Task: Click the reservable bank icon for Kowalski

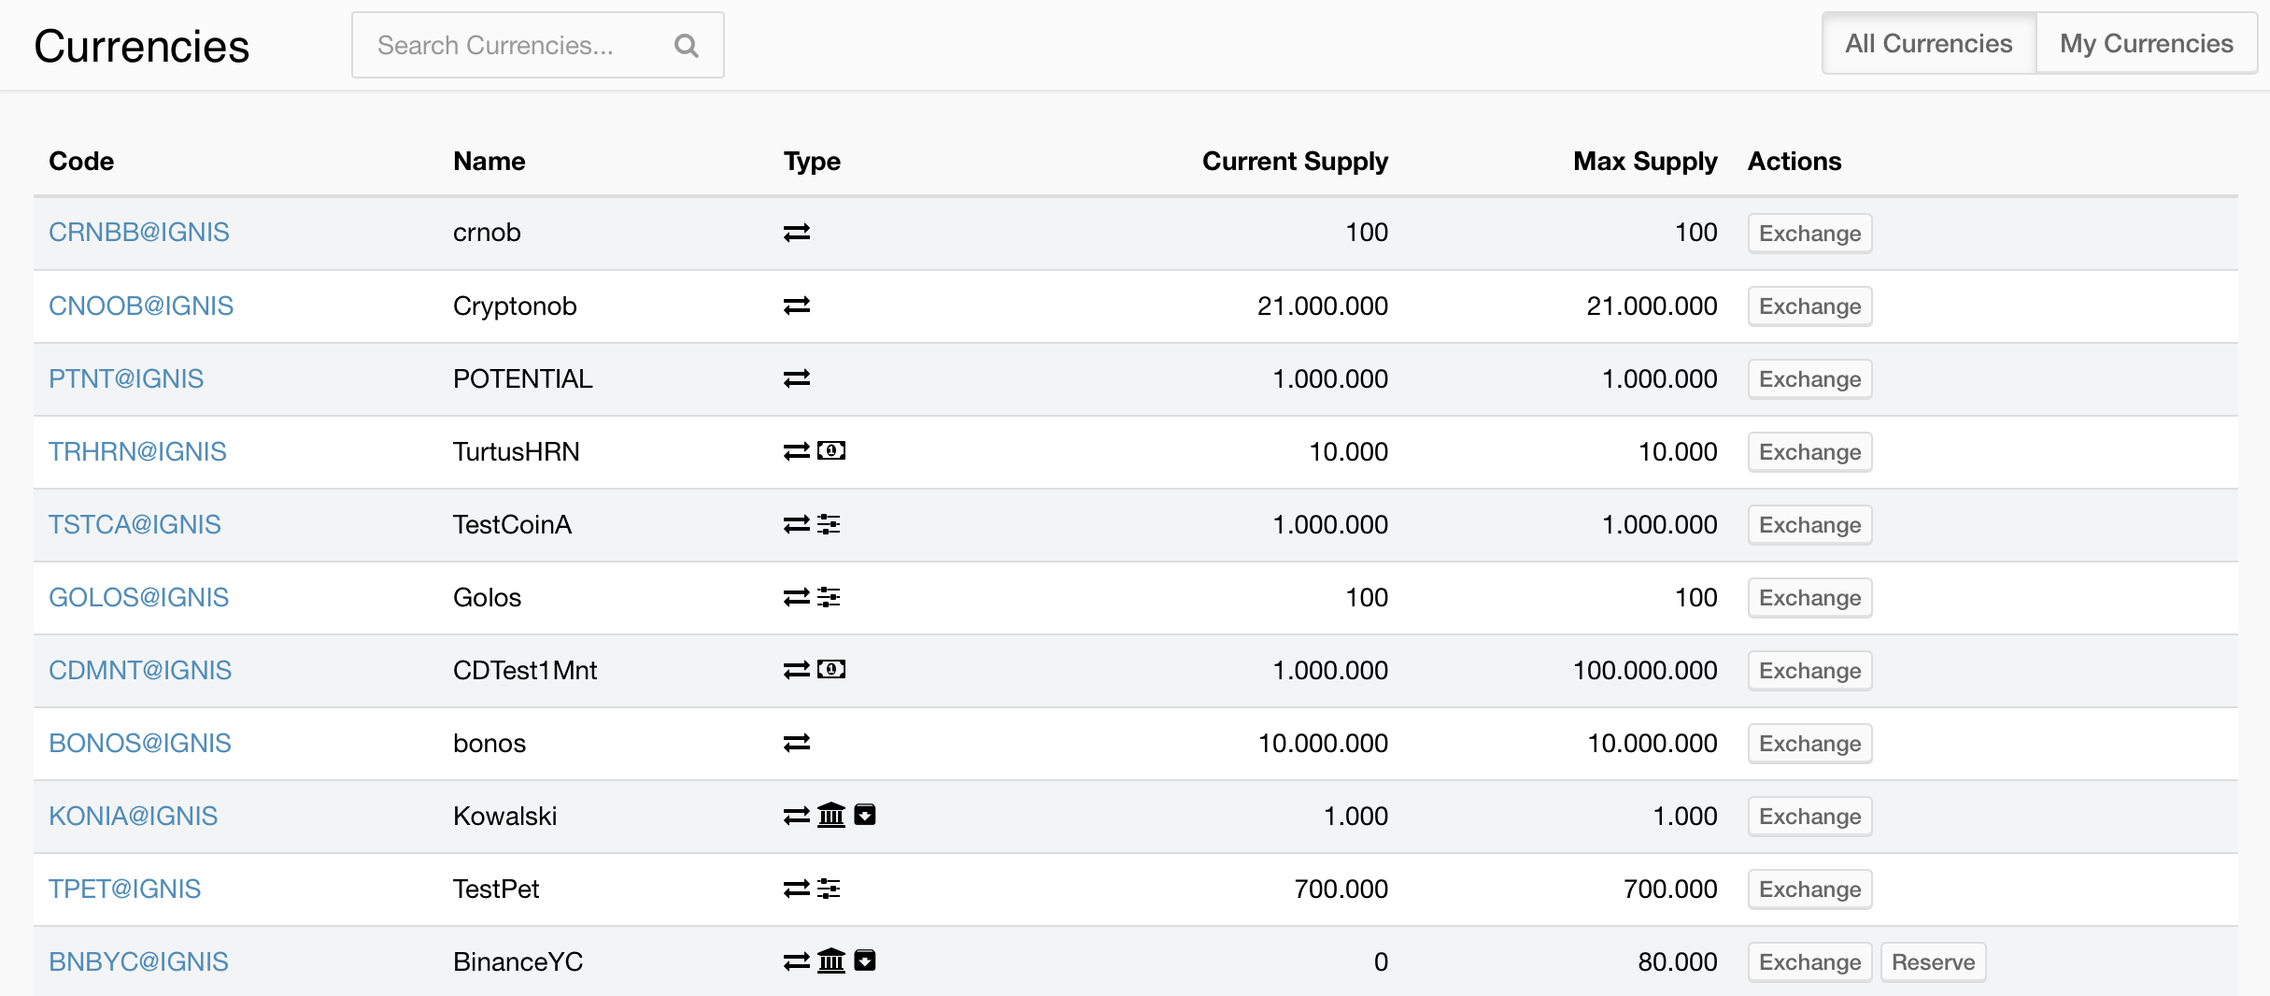Action: point(830,816)
